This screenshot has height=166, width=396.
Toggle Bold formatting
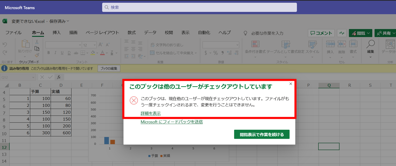coord(49,53)
